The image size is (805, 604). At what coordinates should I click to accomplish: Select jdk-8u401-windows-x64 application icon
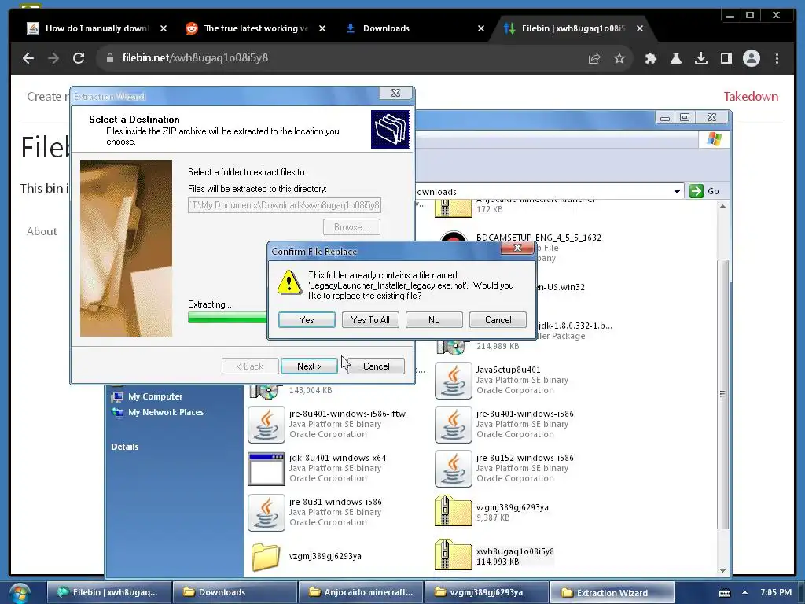[266, 469]
